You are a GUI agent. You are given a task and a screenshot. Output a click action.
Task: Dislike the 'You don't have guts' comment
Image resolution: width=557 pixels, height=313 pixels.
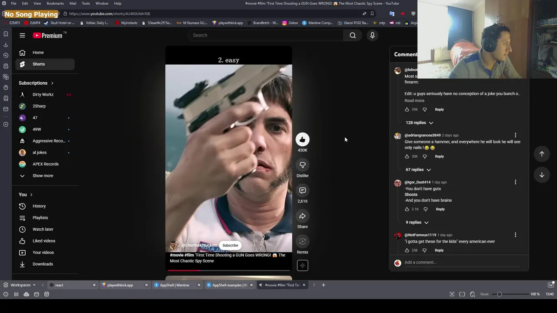[x=426, y=209]
